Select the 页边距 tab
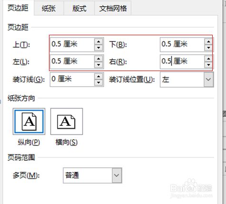This screenshot has width=226, height=204. click(18, 8)
